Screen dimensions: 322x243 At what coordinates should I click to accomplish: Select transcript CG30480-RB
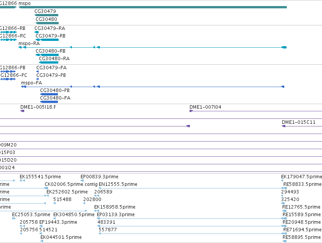click(51, 51)
